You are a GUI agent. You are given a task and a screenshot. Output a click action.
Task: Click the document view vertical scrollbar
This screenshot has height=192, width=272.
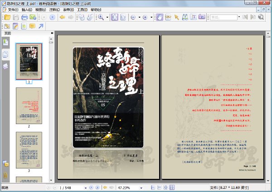pyautogui.click(x=268, y=106)
